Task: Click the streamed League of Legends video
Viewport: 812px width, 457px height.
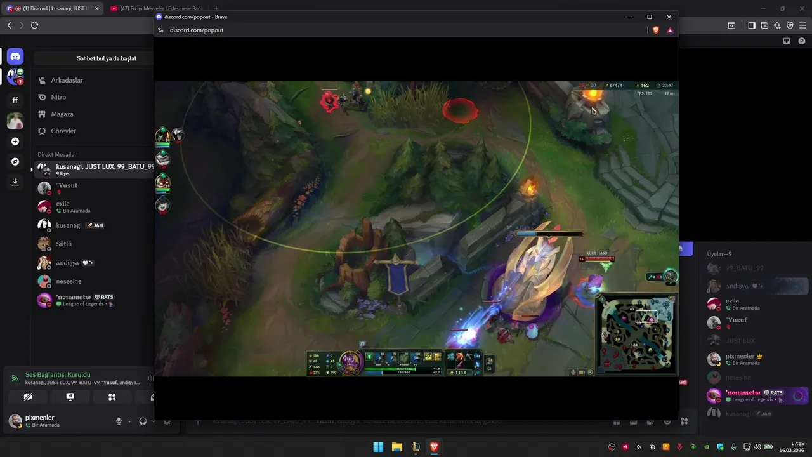Action: point(416,228)
